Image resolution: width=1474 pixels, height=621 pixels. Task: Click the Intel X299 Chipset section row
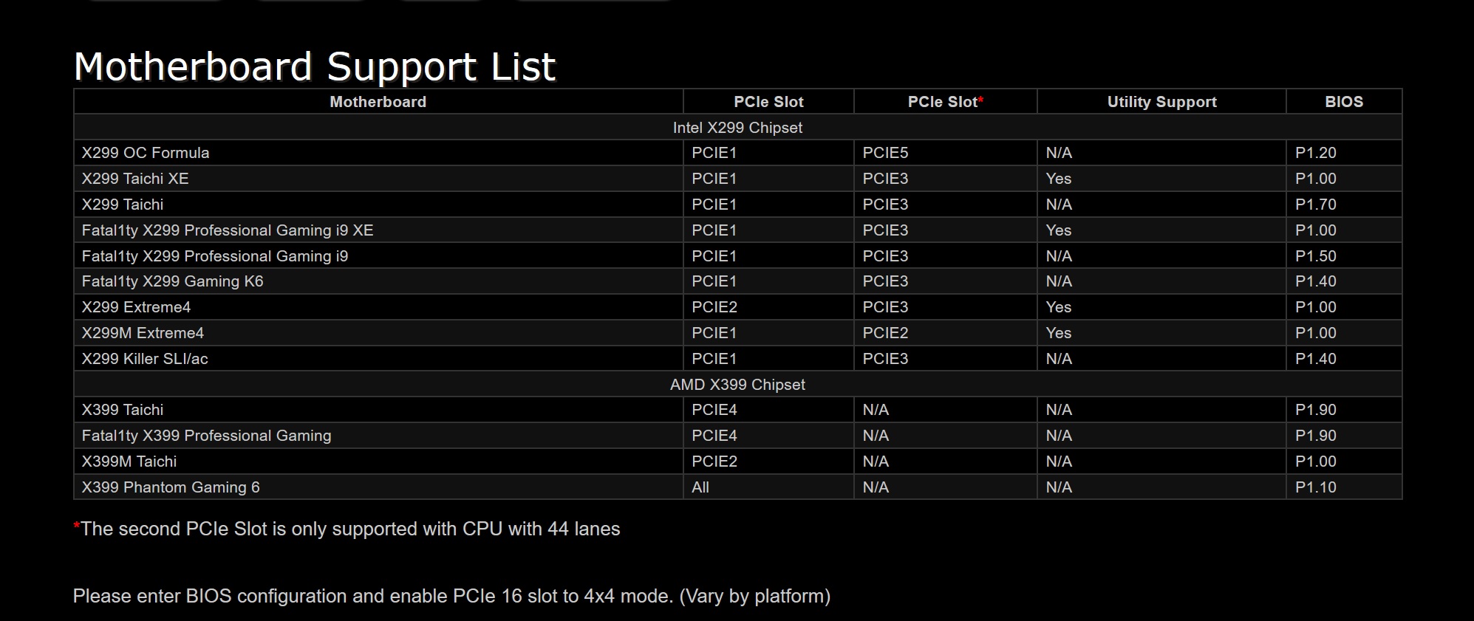tap(737, 128)
